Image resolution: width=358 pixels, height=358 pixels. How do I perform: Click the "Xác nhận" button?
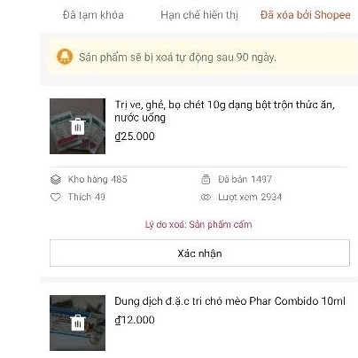coord(199,253)
